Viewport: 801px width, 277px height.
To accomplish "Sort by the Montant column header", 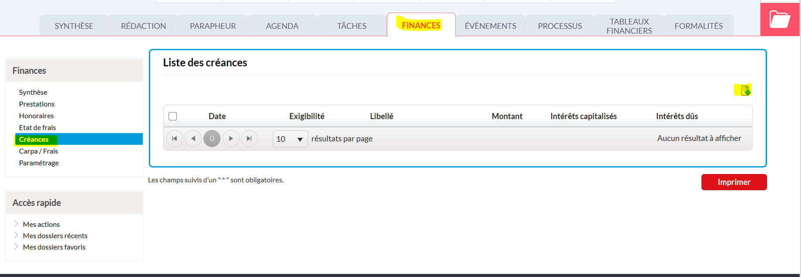I will pos(507,116).
